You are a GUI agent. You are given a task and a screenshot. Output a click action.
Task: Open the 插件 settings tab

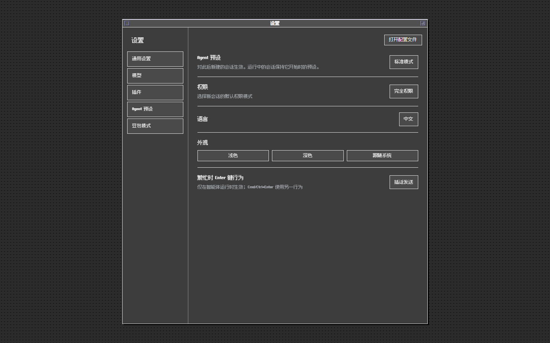(x=155, y=93)
